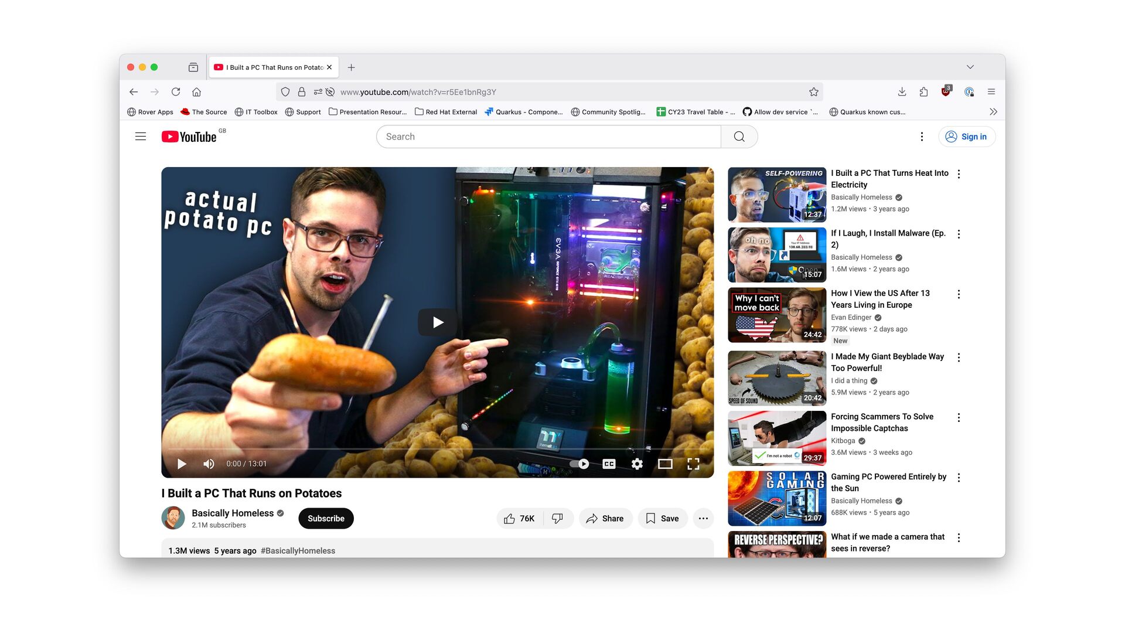Subscribe to Basically Homeless channel
This screenshot has height=633, width=1125.
point(326,518)
